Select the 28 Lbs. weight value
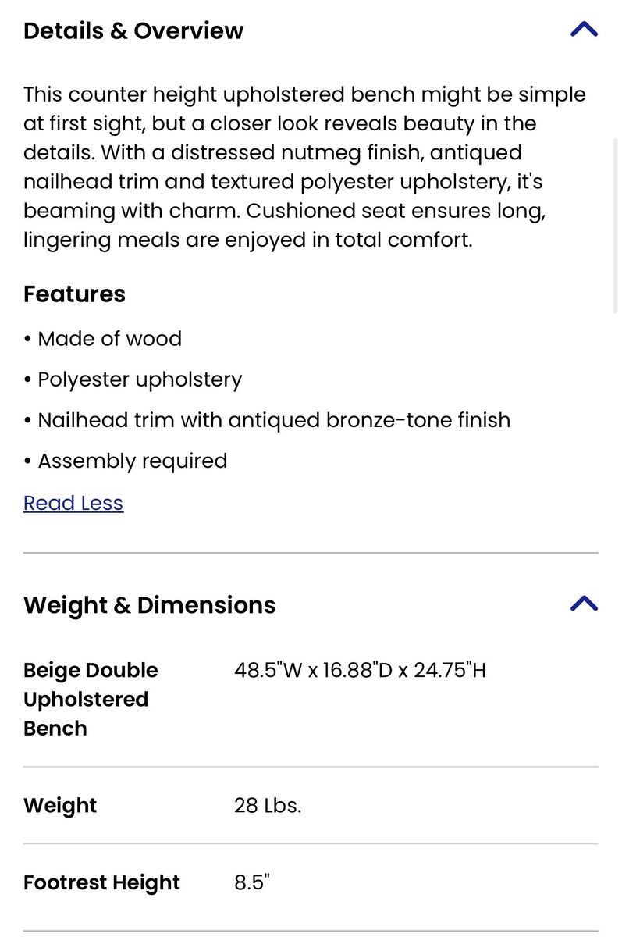Image resolution: width=622 pixels, height=937 pixels. (x=268, y=805)
